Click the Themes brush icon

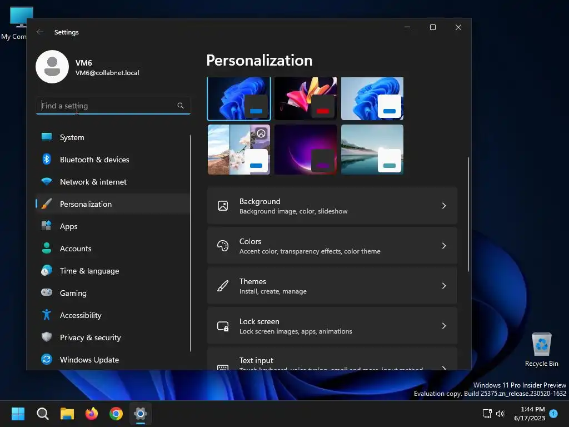coord(223,286)
